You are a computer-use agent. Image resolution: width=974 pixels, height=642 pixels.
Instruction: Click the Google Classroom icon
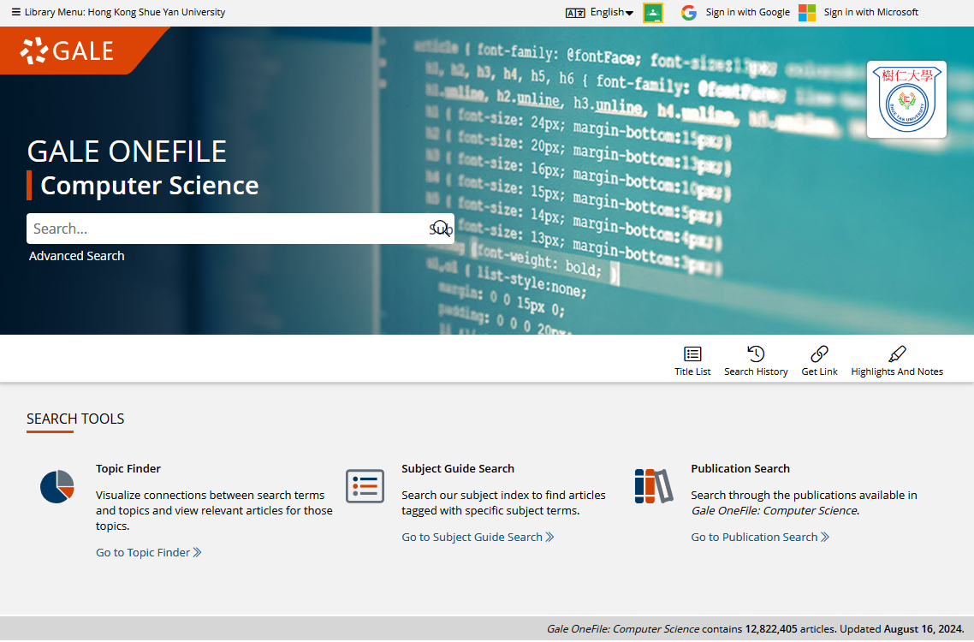pyautogui.click(x=653, y=12)
